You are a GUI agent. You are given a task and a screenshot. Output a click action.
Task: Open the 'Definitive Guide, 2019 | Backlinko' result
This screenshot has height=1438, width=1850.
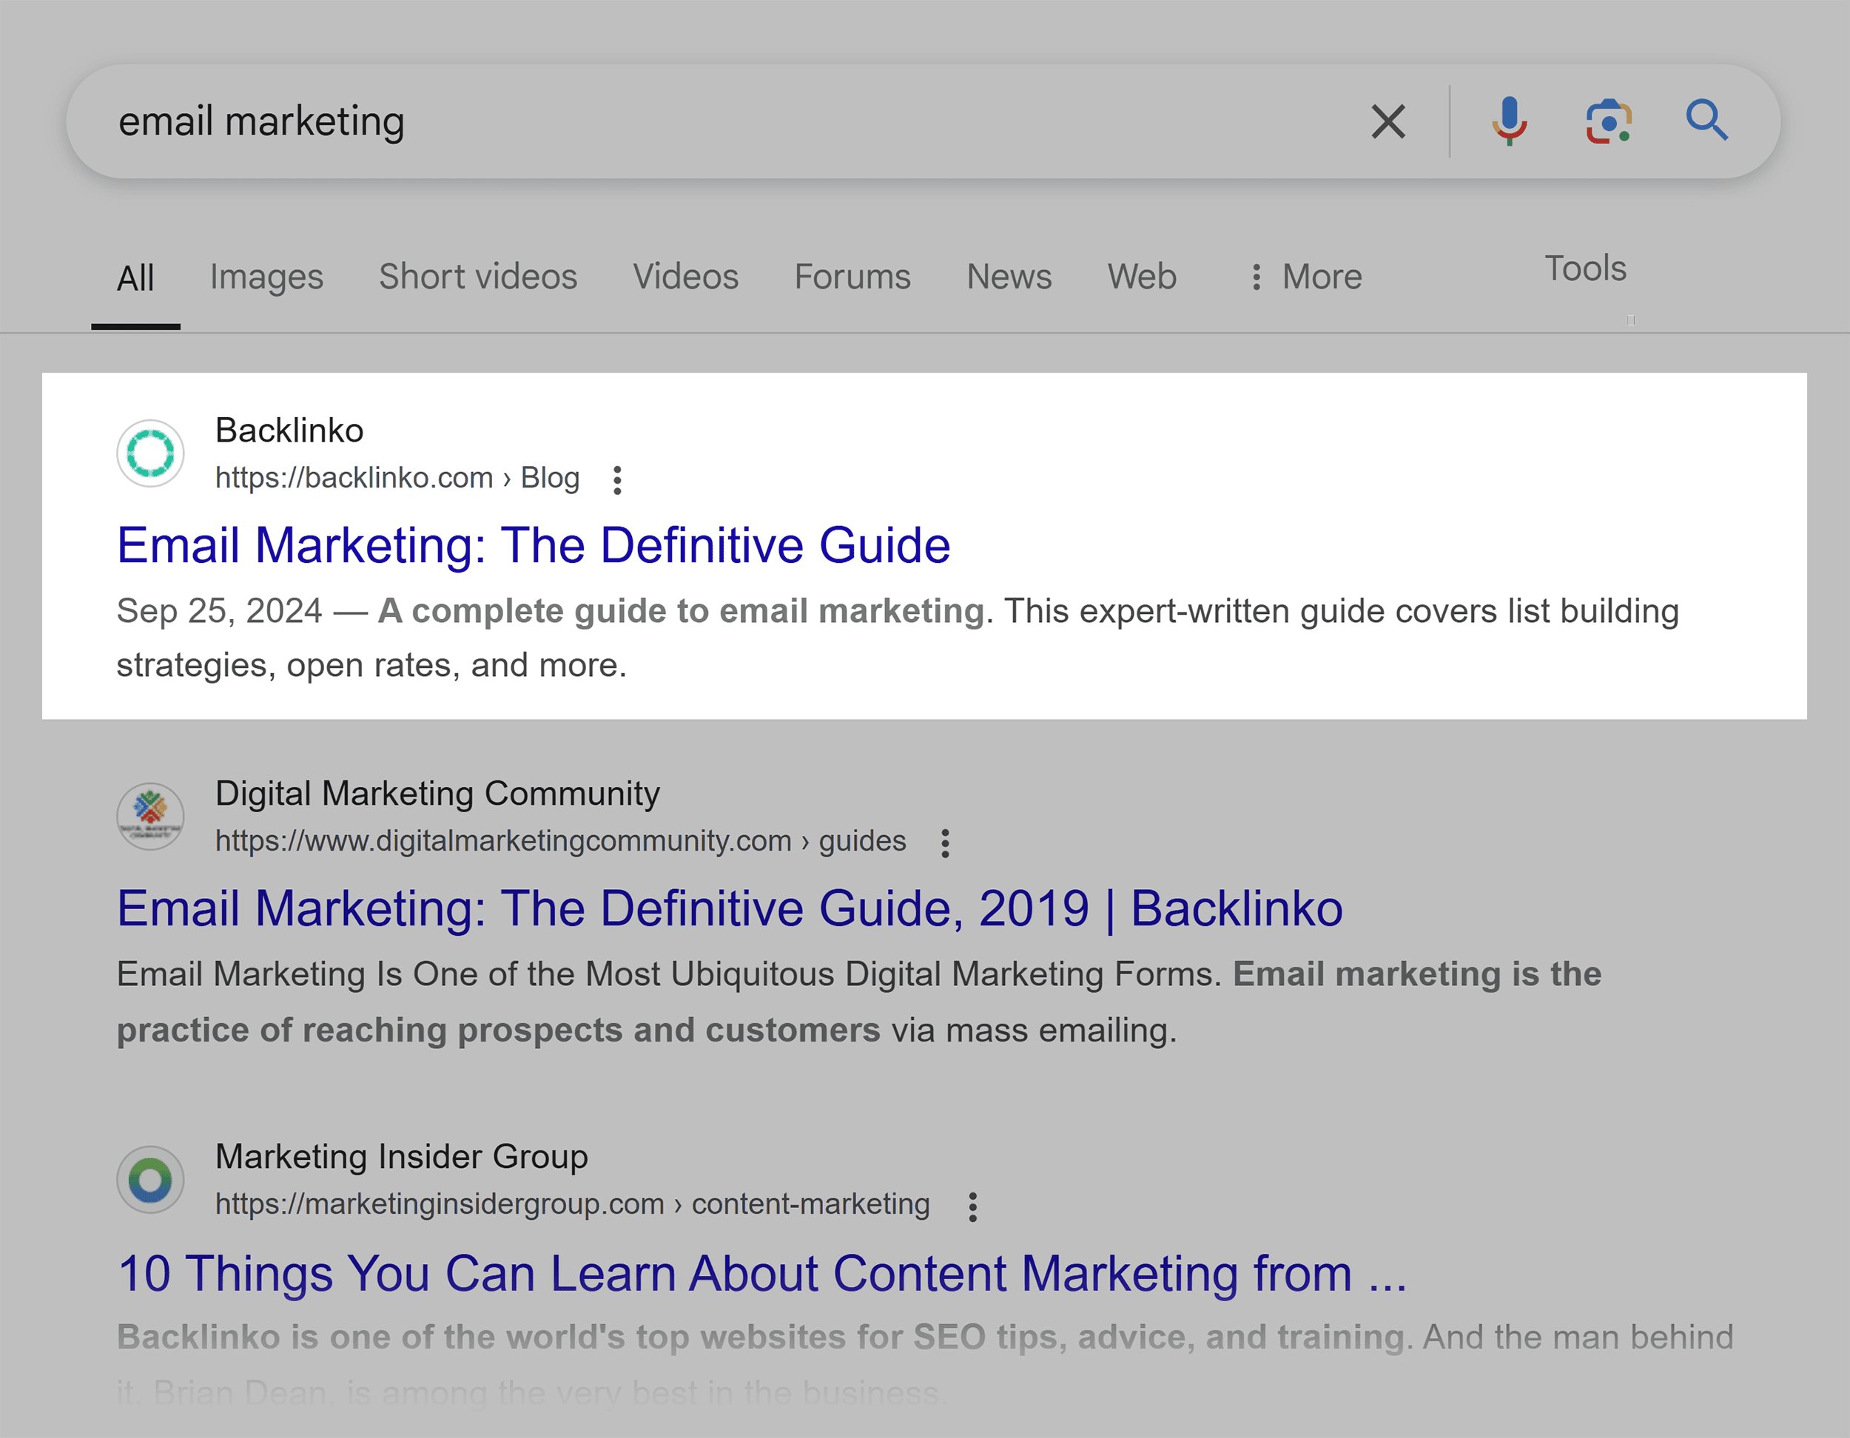pos(730,908)
